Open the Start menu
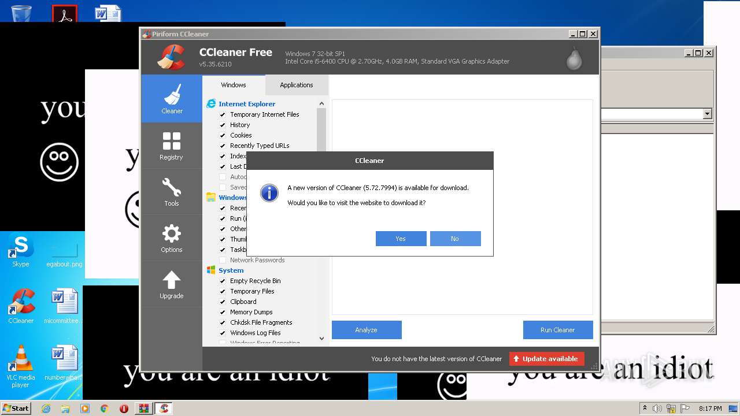The image size is (740, 416). click(x=16, y=408)
